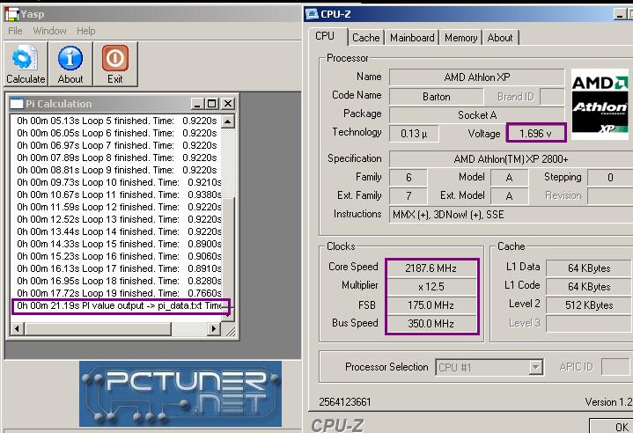Minimize the Pi Calculation window
633x433 pixels.
click(x=197, y=104)
